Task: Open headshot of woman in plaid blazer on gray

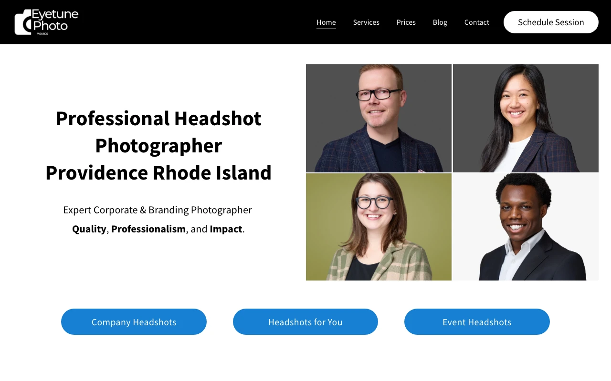Action: 526,118
